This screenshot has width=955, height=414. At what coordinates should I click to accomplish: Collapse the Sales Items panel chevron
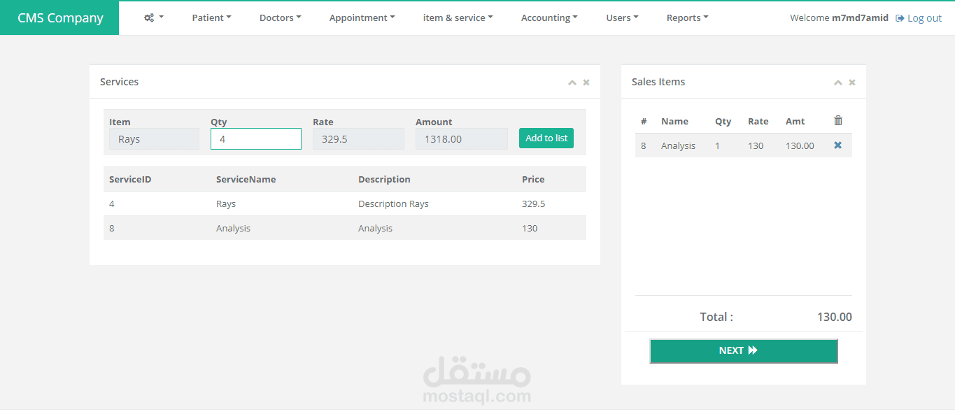(x=837, y=83)
